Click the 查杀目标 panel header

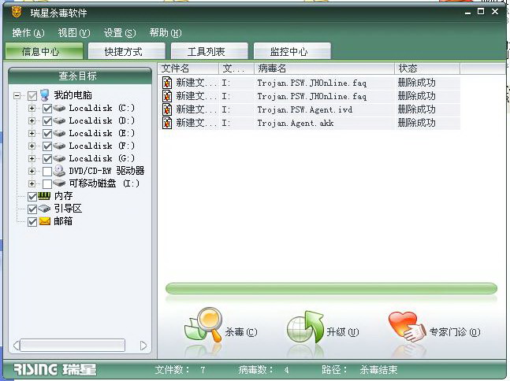[80, 76]
